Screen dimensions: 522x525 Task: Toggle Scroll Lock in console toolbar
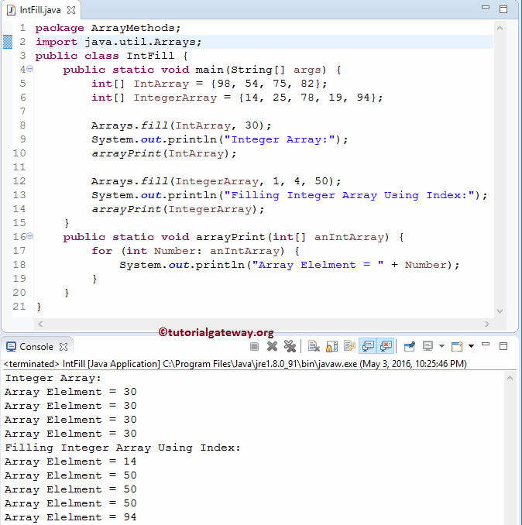(x=331, y=346)
